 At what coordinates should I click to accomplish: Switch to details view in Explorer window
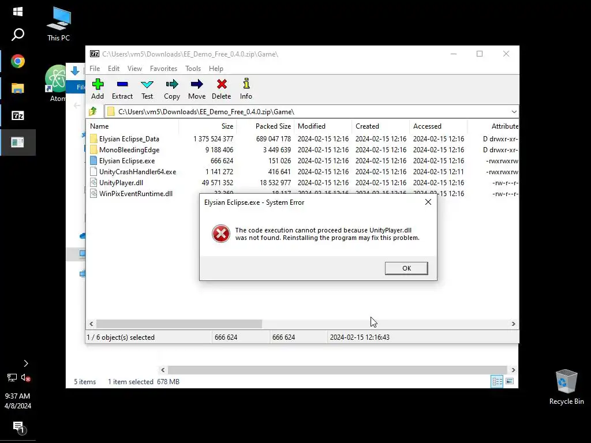[x=497, y=381]
